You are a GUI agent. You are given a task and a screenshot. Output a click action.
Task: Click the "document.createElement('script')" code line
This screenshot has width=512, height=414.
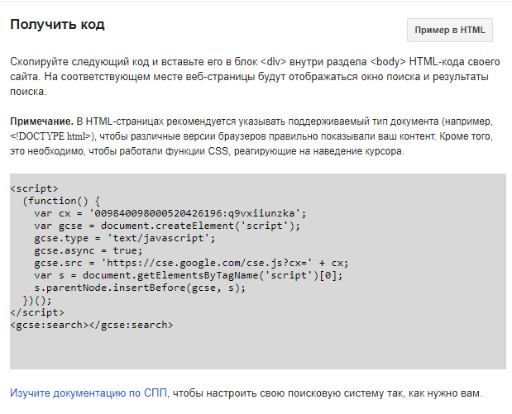167,226
